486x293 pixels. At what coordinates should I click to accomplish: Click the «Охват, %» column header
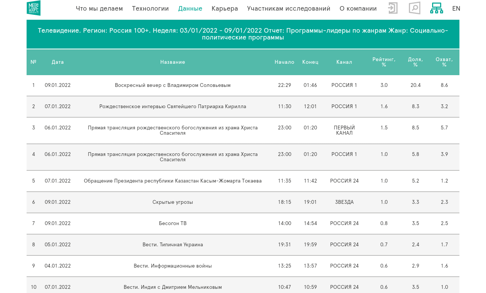[x=444, y=62]
